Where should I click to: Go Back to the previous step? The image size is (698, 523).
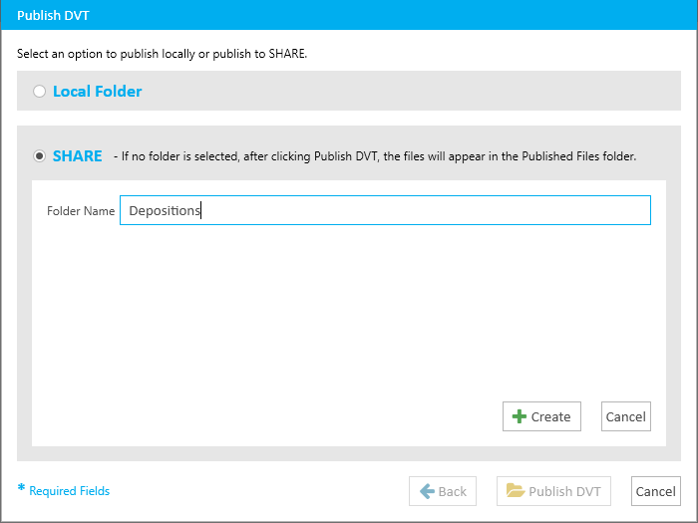pyautogui.click(x=443, y=491)
